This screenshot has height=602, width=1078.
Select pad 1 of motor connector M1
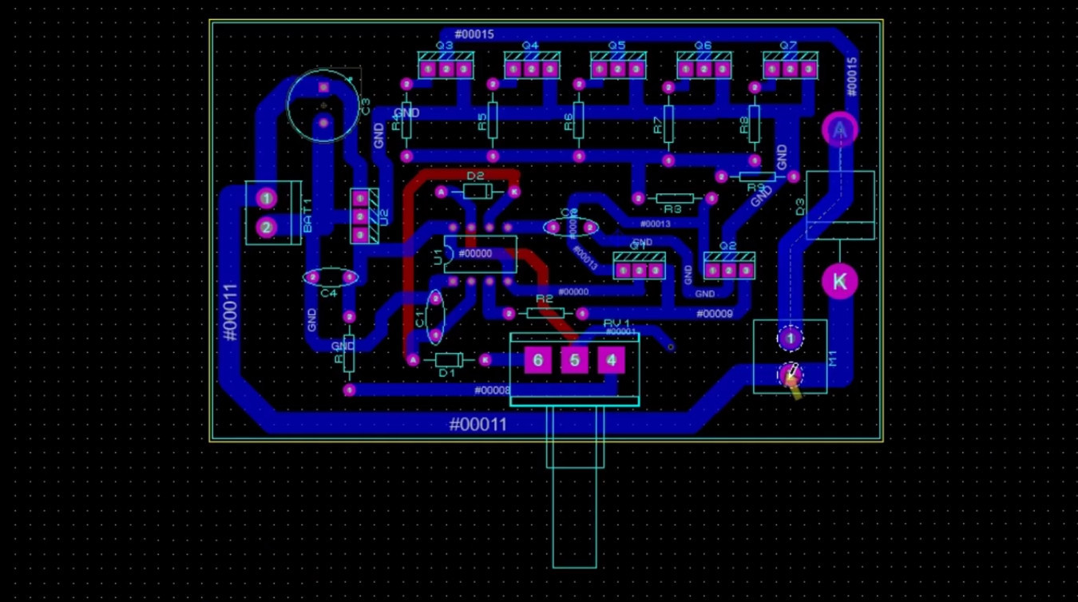(791, 339)
